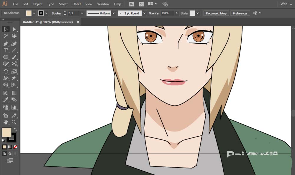Image resolution: width=295 pixels, height=175 pixels.
Task: Click the Document Setup button
Action: coord(216,13)
